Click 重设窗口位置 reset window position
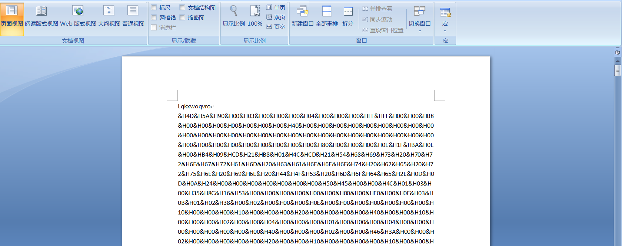 coord(383,30)
